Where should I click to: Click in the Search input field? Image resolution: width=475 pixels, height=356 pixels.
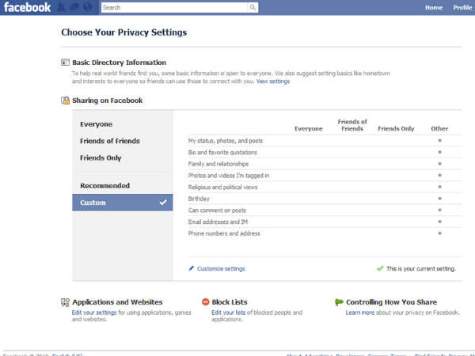[x=173, y=8]
